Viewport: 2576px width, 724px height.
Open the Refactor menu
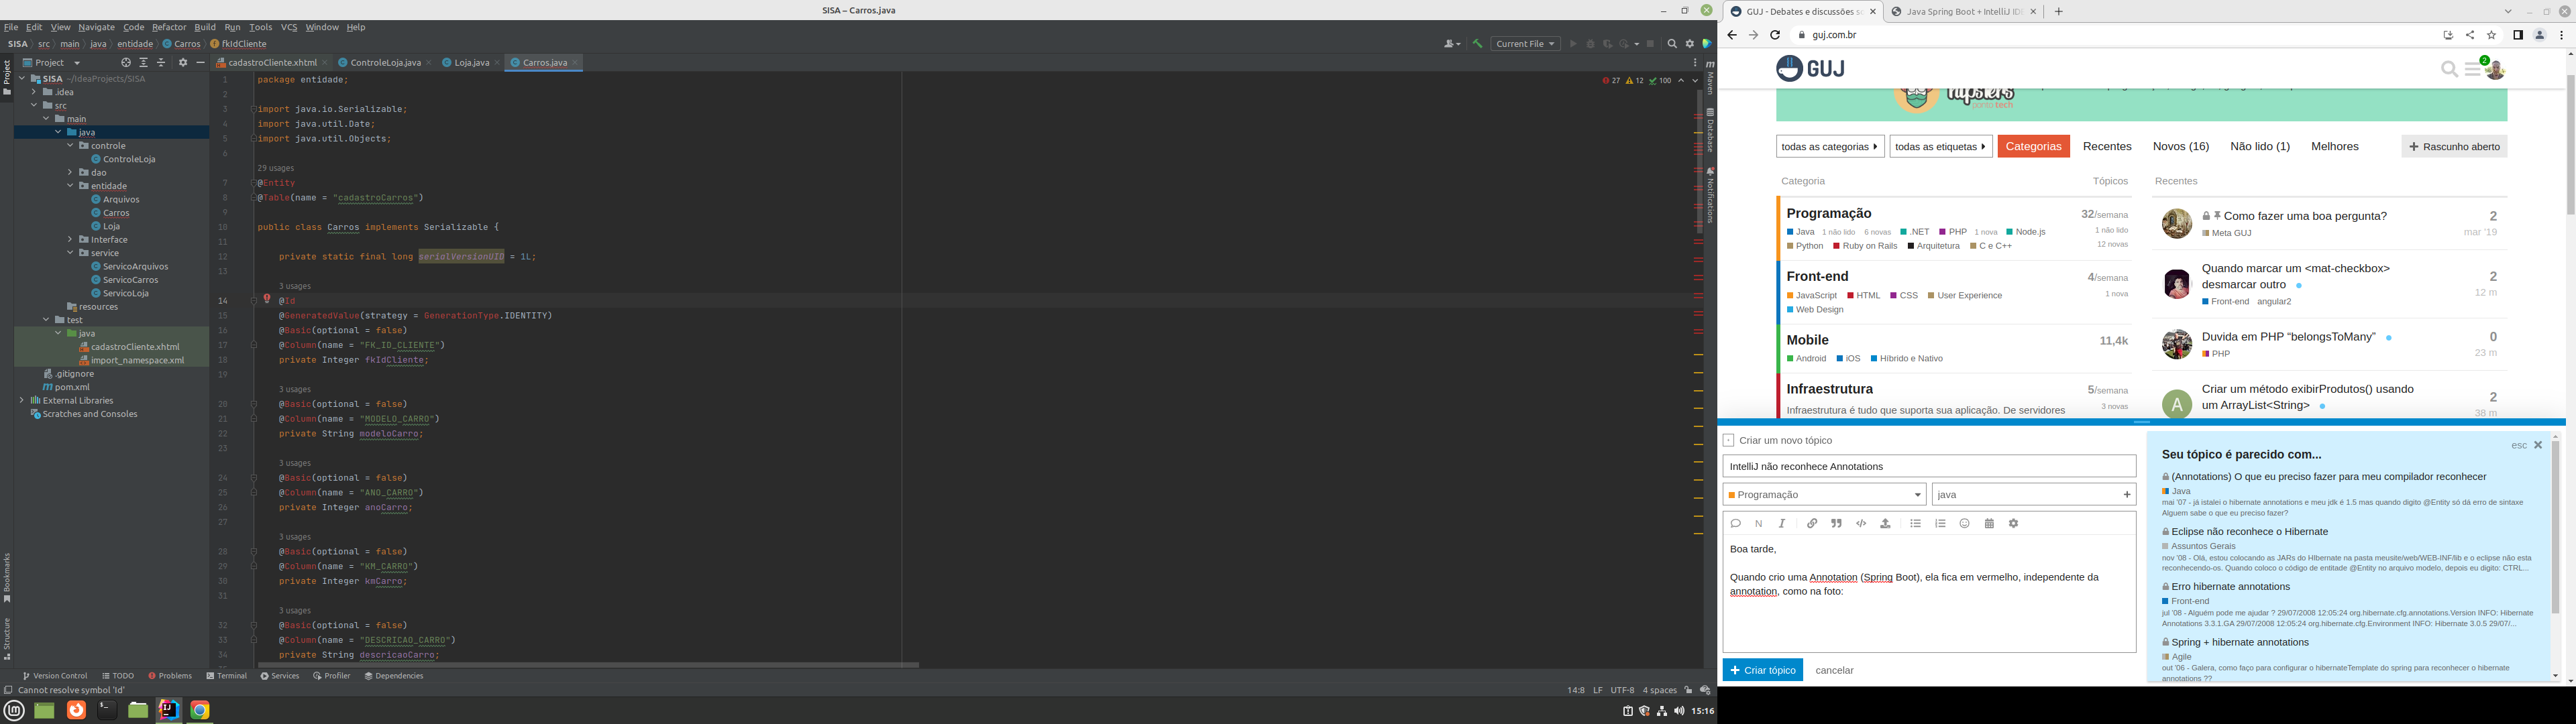169,27
